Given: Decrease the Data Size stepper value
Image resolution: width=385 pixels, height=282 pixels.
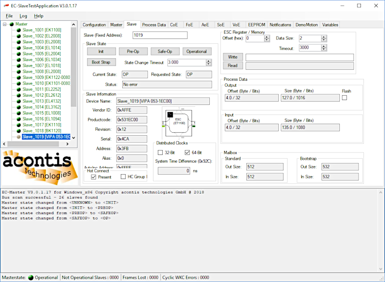Looking at the screenshot, I should pyautogui.click(x=324, y=40).
